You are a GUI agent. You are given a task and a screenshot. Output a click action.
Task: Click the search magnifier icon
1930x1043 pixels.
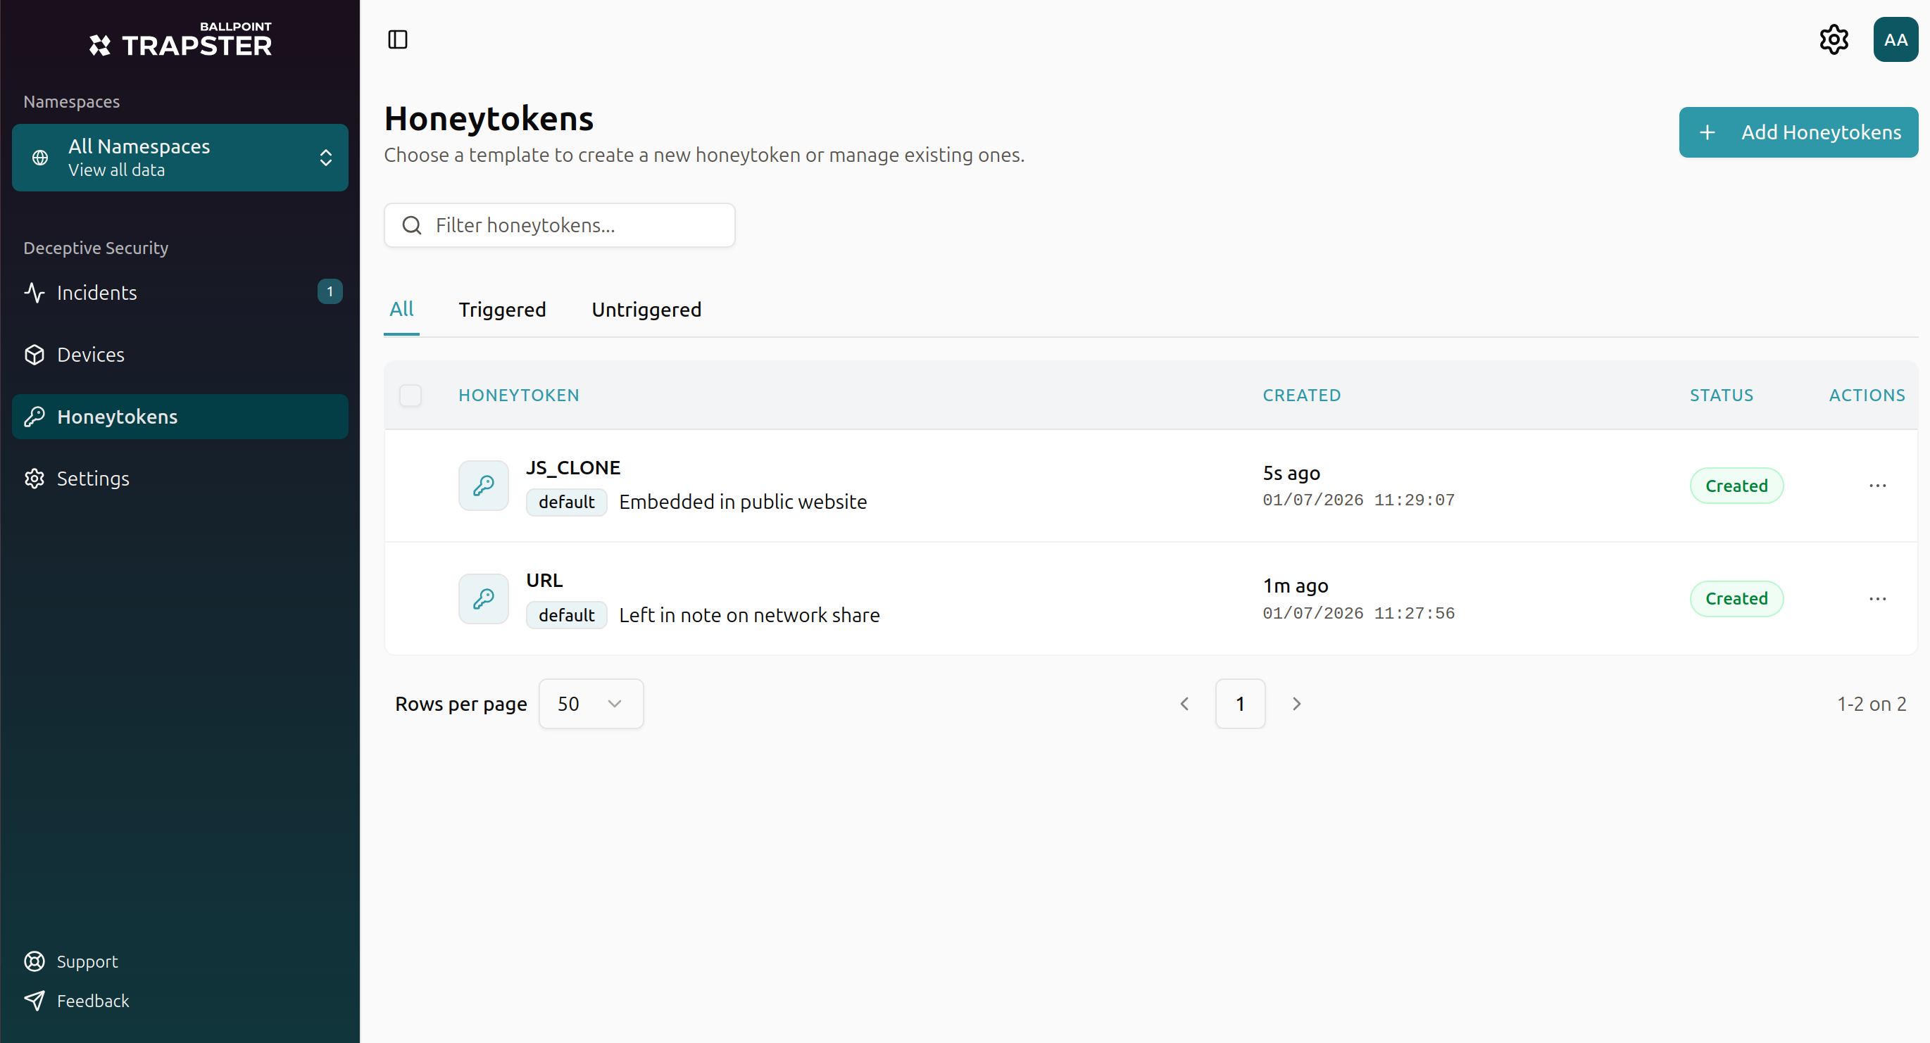tap(412, 225)
